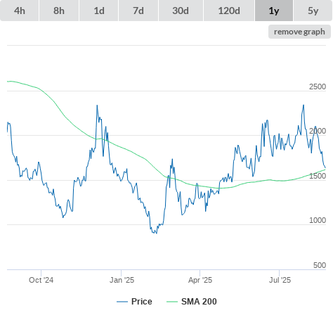Click the Jan '25 axis label

122,280
